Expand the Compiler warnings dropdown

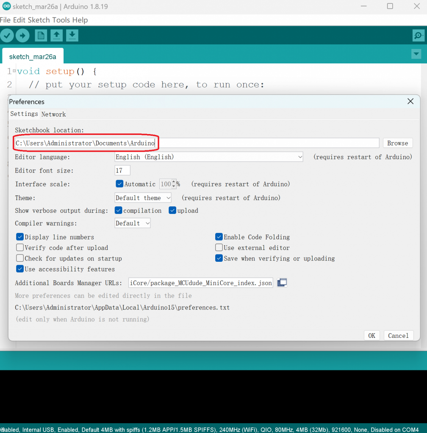coord(133,223)
